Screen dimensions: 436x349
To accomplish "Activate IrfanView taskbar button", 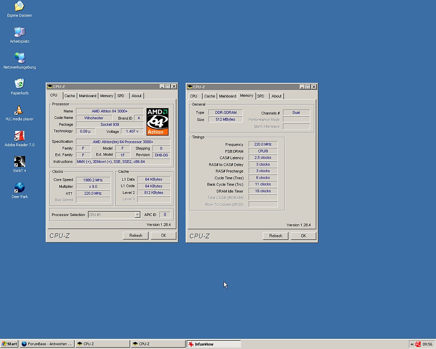I will coord(214,344).
